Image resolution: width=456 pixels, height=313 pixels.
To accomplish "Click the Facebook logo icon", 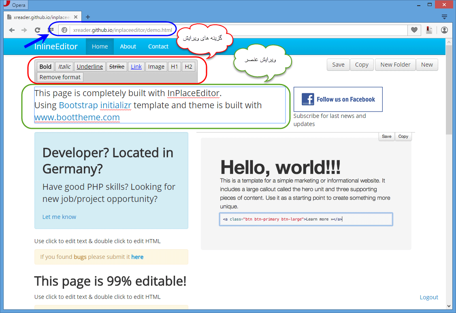I will click(x=308, y=99).
